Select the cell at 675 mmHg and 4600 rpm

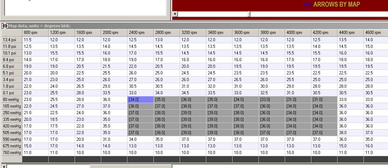[x=375, y=146]
